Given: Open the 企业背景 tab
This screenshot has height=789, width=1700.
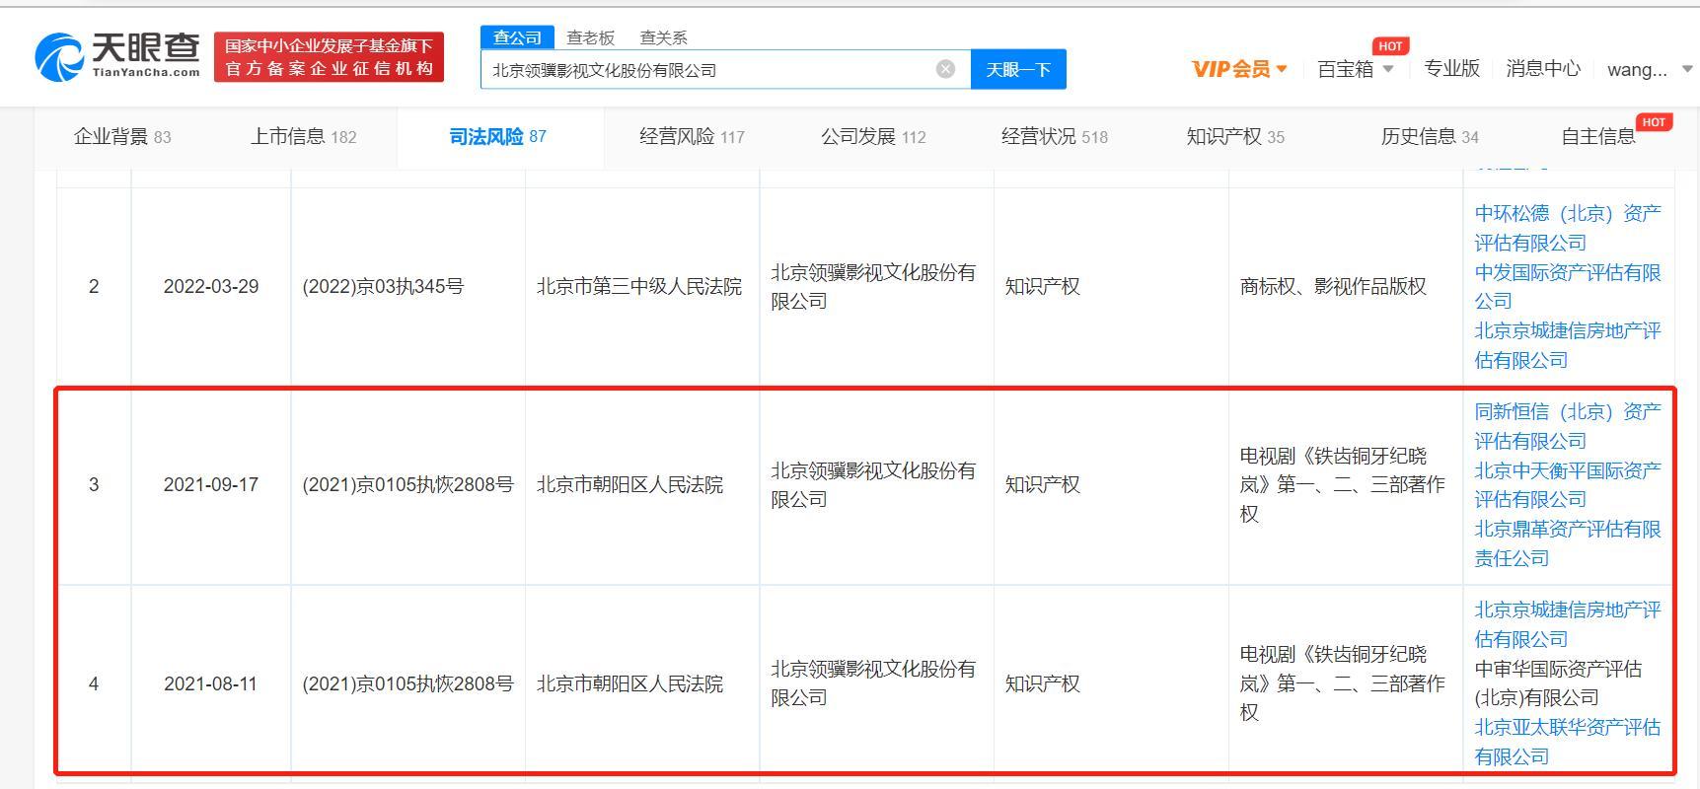Looking at the screenshot, I should 122,137.
